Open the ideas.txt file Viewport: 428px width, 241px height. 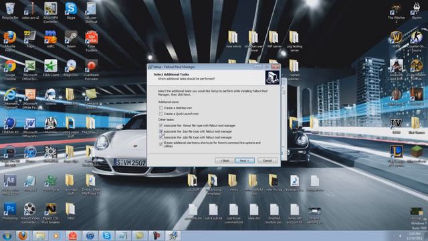pyautogui.click(x=254, y=212)
